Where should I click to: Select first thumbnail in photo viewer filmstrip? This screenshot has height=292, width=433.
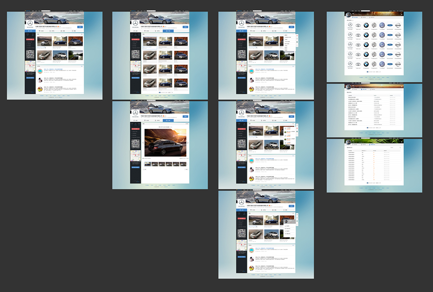click(148, 164)
